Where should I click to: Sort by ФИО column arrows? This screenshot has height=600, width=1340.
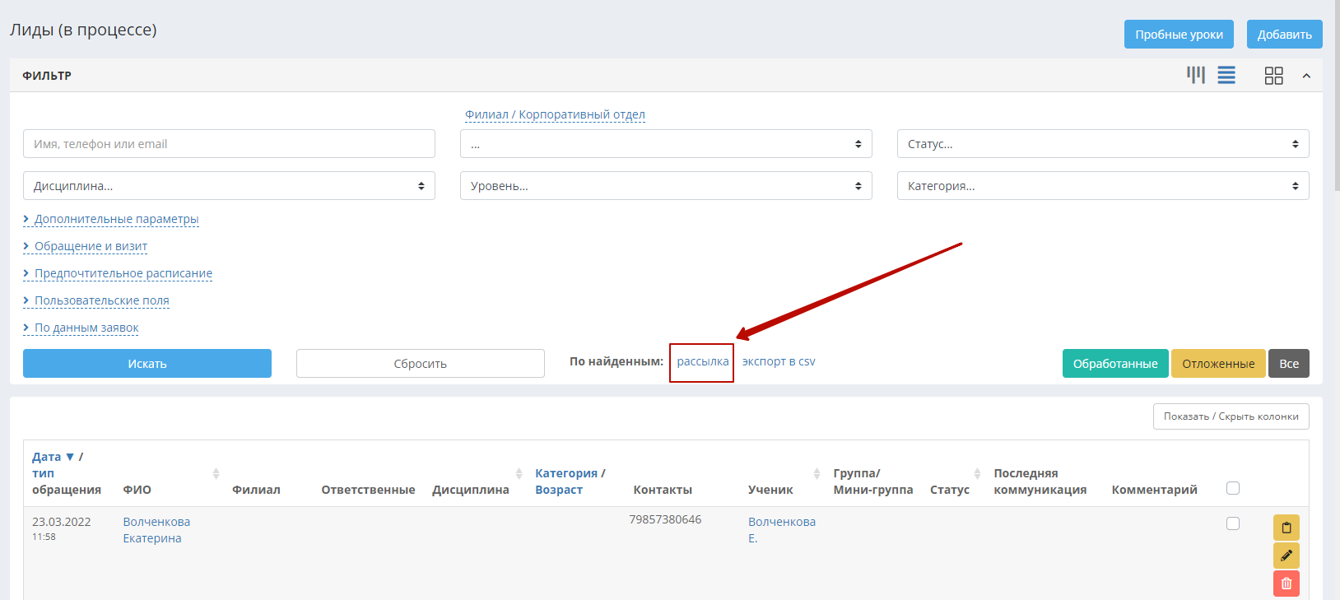click(216, 473)
